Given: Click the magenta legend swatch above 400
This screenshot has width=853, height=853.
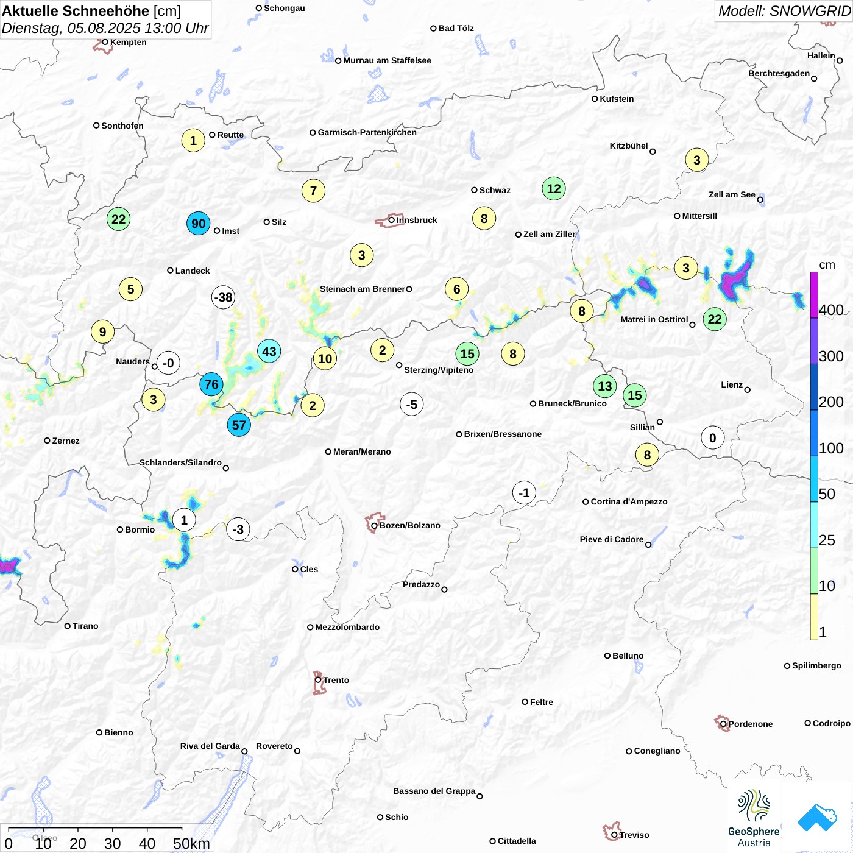Looking at the screenshot, I should [814, 295].
